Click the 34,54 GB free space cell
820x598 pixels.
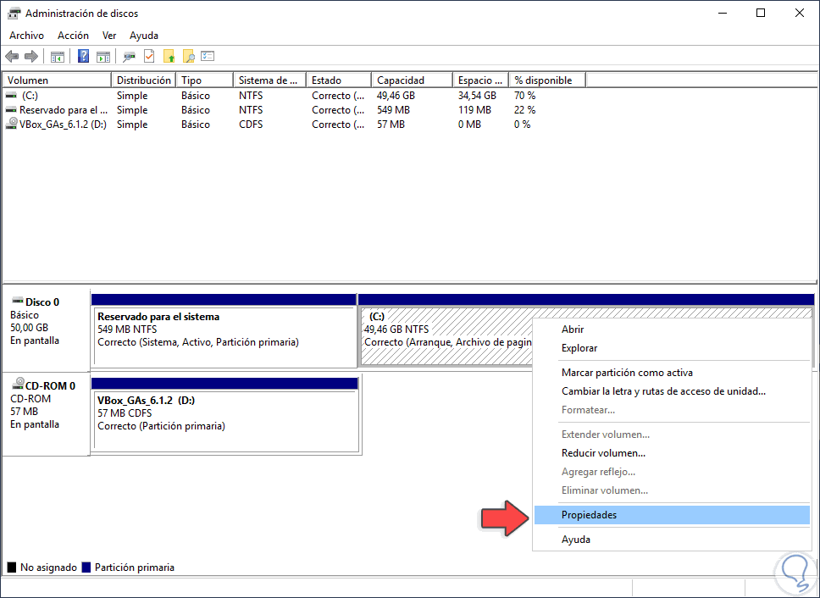477,96
